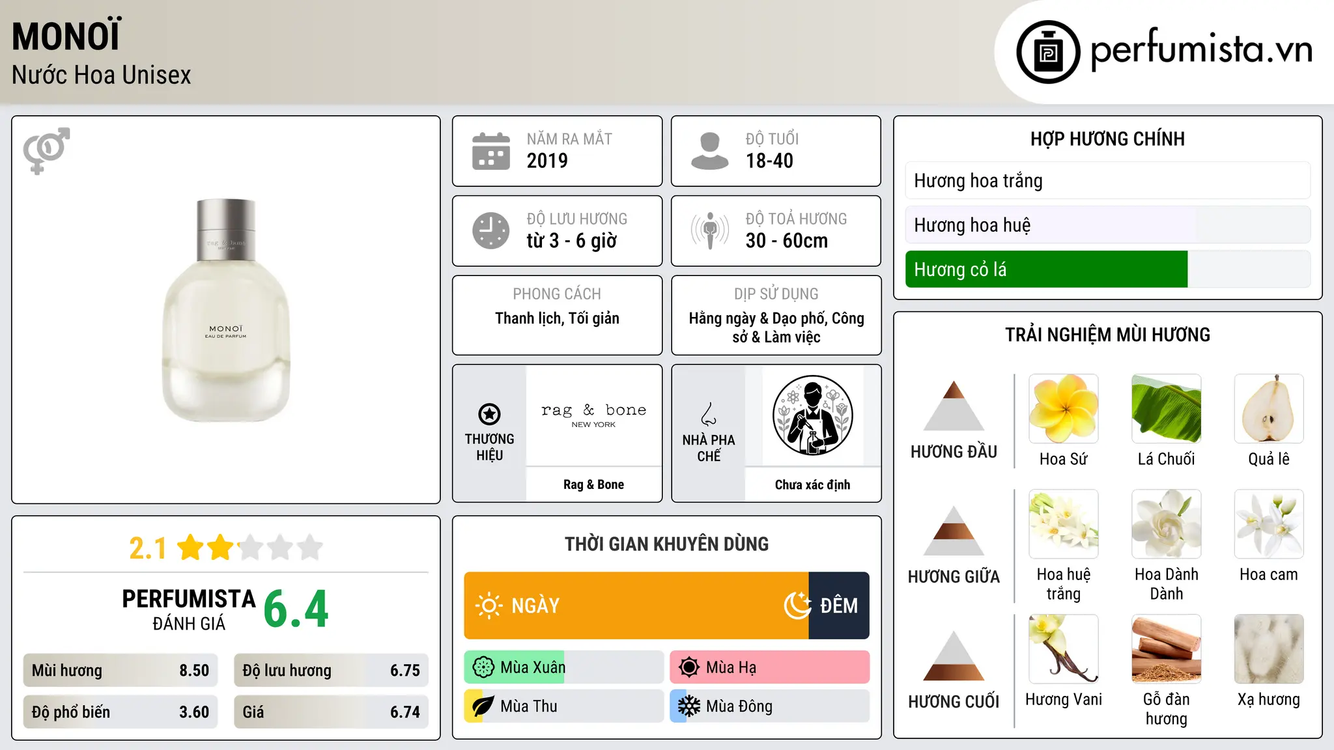Click the leaf icon for Mùa Thu
The image size is (1334, 750).
pos(483,706)
